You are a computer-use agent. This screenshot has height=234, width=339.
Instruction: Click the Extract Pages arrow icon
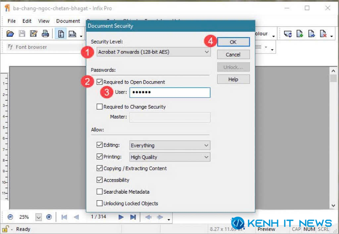[311, 34]
